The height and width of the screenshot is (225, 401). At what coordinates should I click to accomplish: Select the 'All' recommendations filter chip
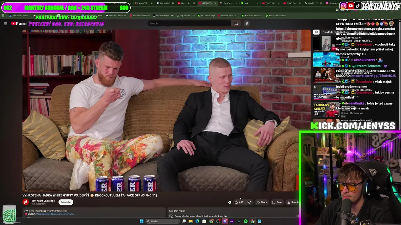pos(316,32)
